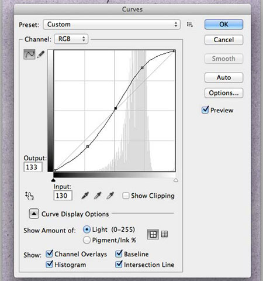Click the Cancel button
Screen dimensions: 263x281
[224, 40]
